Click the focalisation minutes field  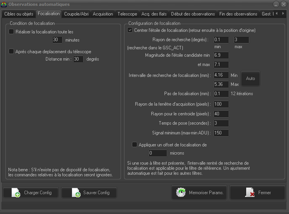click(x=57, y=40)
